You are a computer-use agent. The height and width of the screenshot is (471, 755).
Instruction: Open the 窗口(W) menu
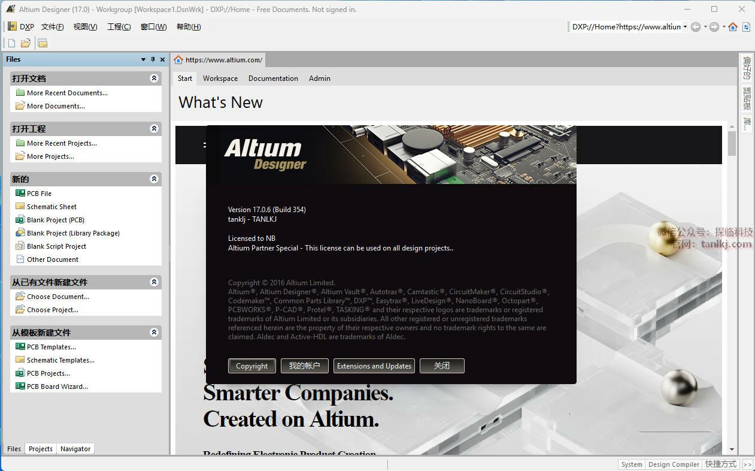[x=153, y=27]
